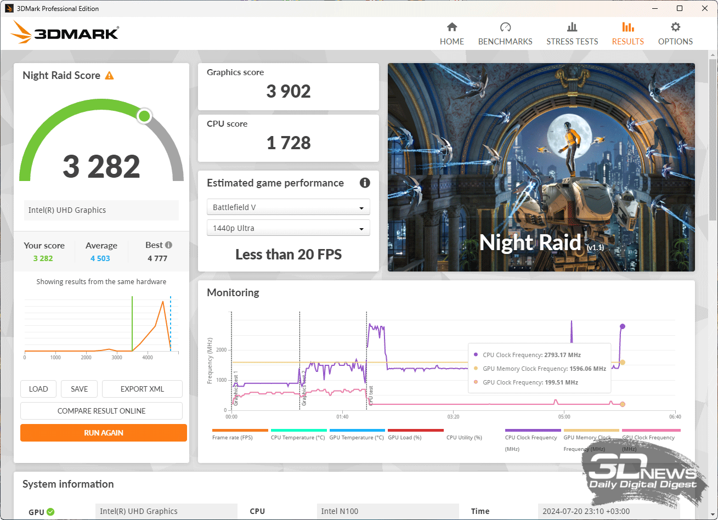Click the Night Raid score warning icon
The height and width of the screenshot is (520, 718).
[109, 76]
